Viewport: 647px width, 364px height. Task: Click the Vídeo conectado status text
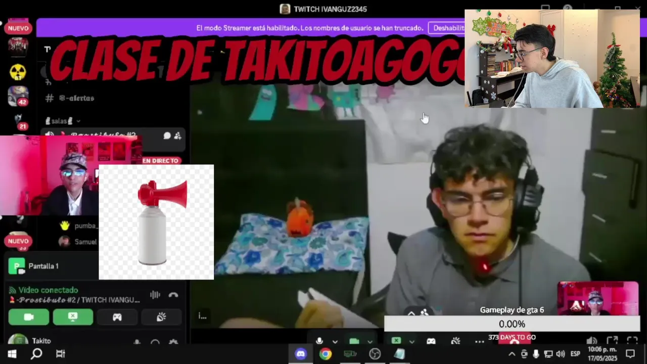tap(48, 290)
